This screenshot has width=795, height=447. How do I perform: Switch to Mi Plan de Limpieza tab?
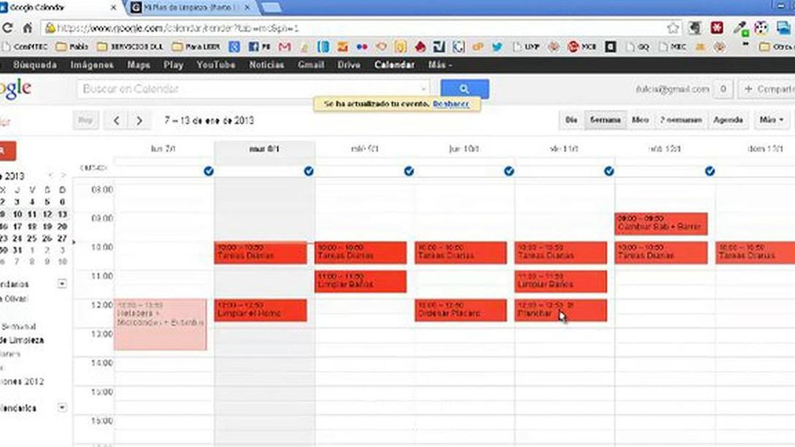192,8
